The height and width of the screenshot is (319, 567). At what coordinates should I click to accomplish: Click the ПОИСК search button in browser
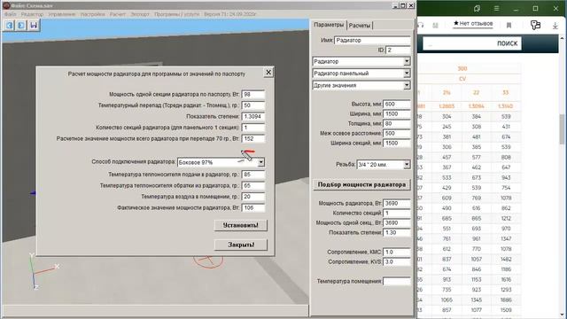507,43
